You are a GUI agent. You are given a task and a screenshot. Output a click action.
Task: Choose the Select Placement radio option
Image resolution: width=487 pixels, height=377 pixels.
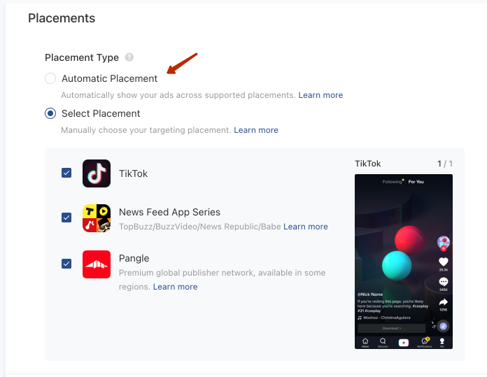(x=50, y=113)
